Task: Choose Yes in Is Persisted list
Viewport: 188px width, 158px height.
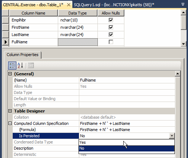Action: coord(127,142)
